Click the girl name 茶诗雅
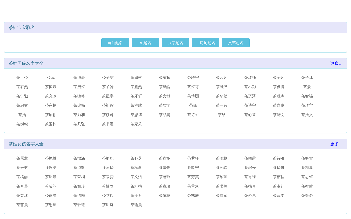 point(279,159)
